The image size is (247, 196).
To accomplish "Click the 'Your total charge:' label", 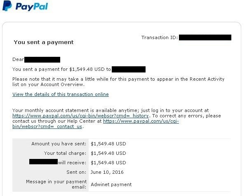I will [x=65, y=153].
